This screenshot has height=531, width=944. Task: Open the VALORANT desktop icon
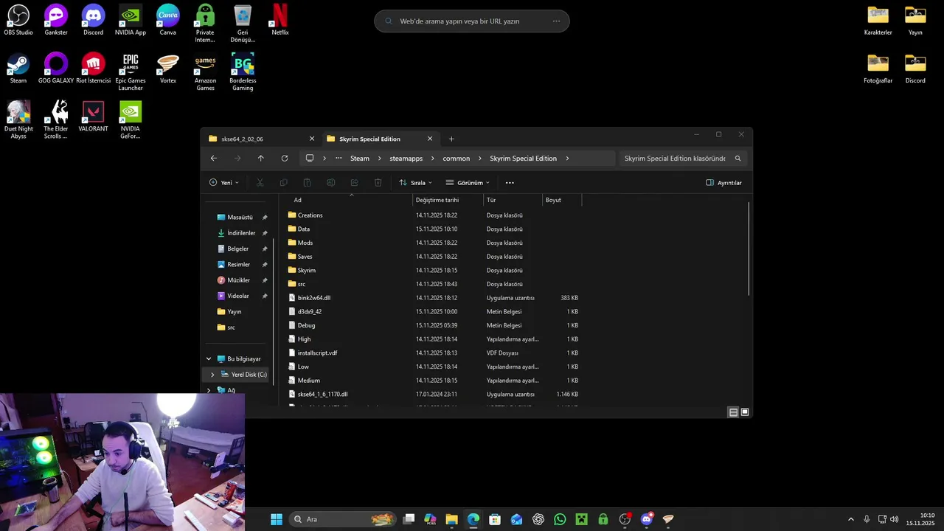(x=93, y=116)
